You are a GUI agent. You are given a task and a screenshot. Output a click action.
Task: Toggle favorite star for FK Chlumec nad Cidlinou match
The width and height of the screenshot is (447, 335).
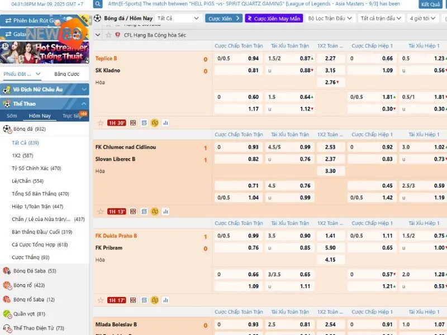(x=101, y=212)
